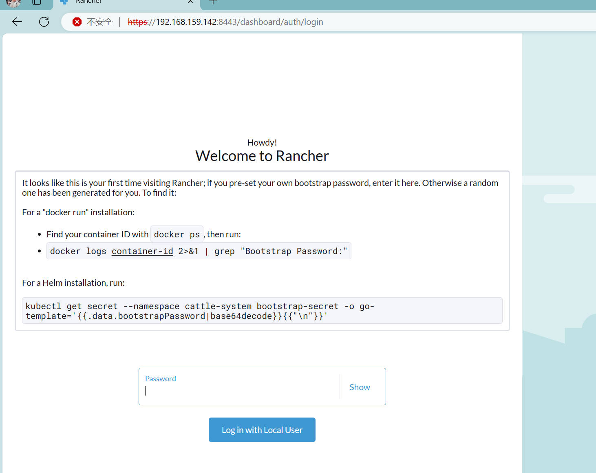Show the password text
This screenshot has width=596, height=473.
[360, 387]
